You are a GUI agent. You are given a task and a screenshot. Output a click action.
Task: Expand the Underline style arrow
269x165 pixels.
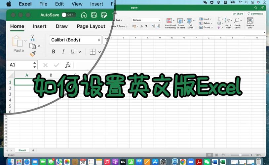coord(80,52)
